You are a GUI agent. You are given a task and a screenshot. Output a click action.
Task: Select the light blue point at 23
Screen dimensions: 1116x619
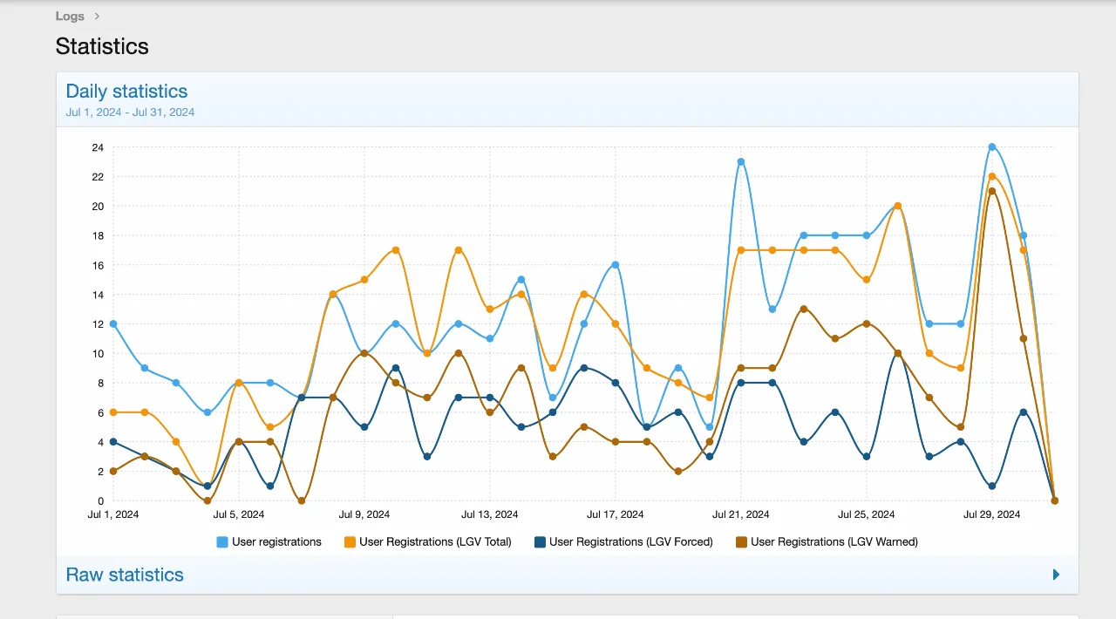coord(741,161)
